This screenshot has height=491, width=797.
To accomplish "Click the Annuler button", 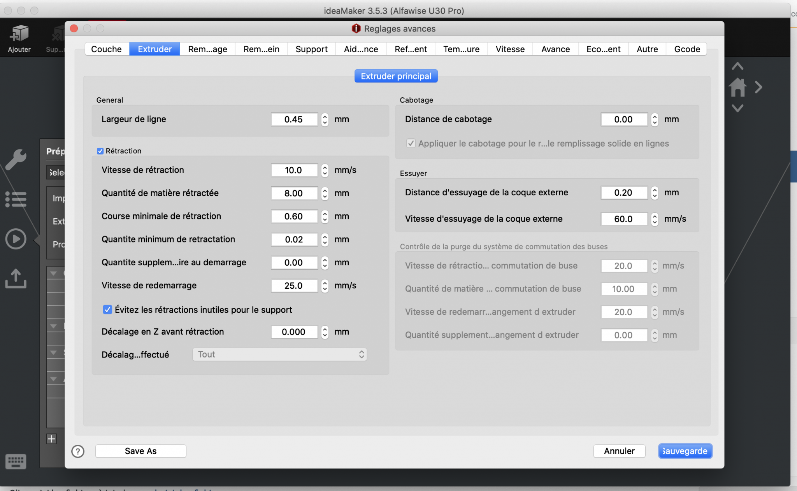I will tap(619, 451).
